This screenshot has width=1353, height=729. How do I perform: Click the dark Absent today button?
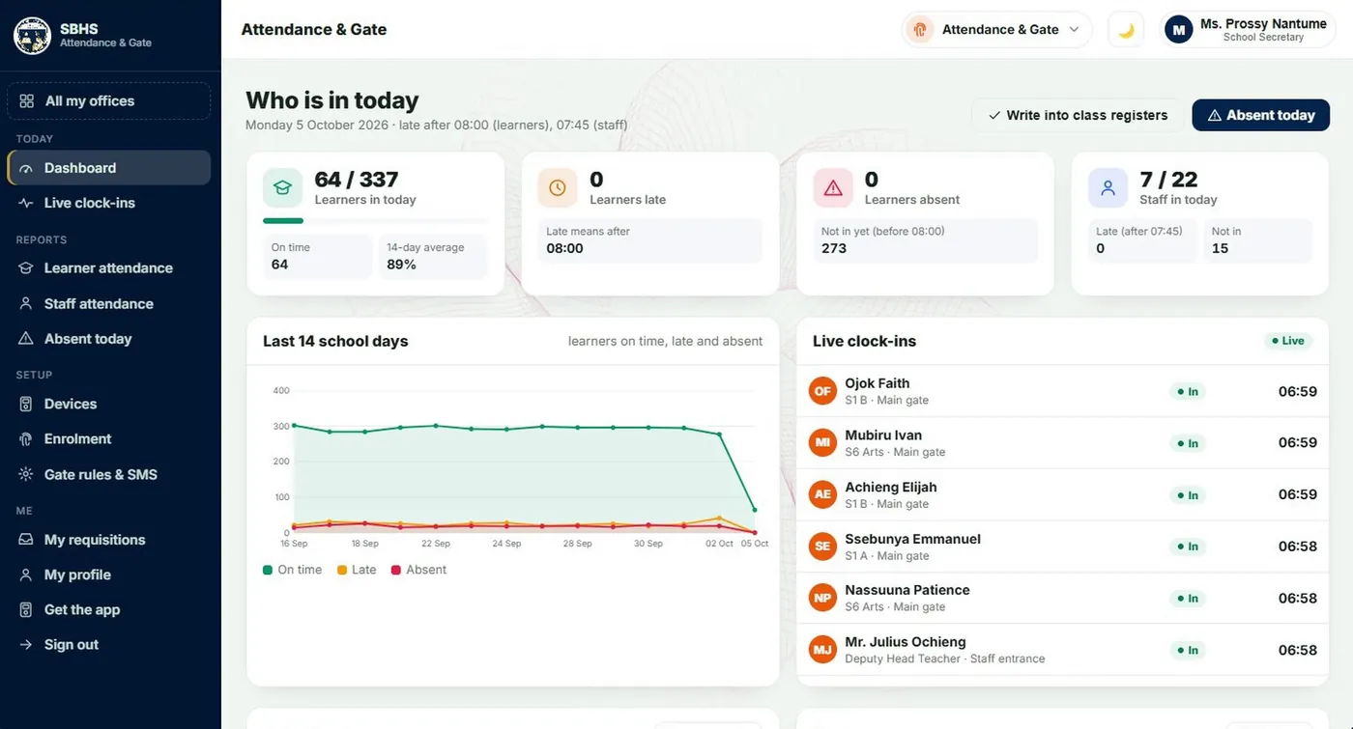1261,115
